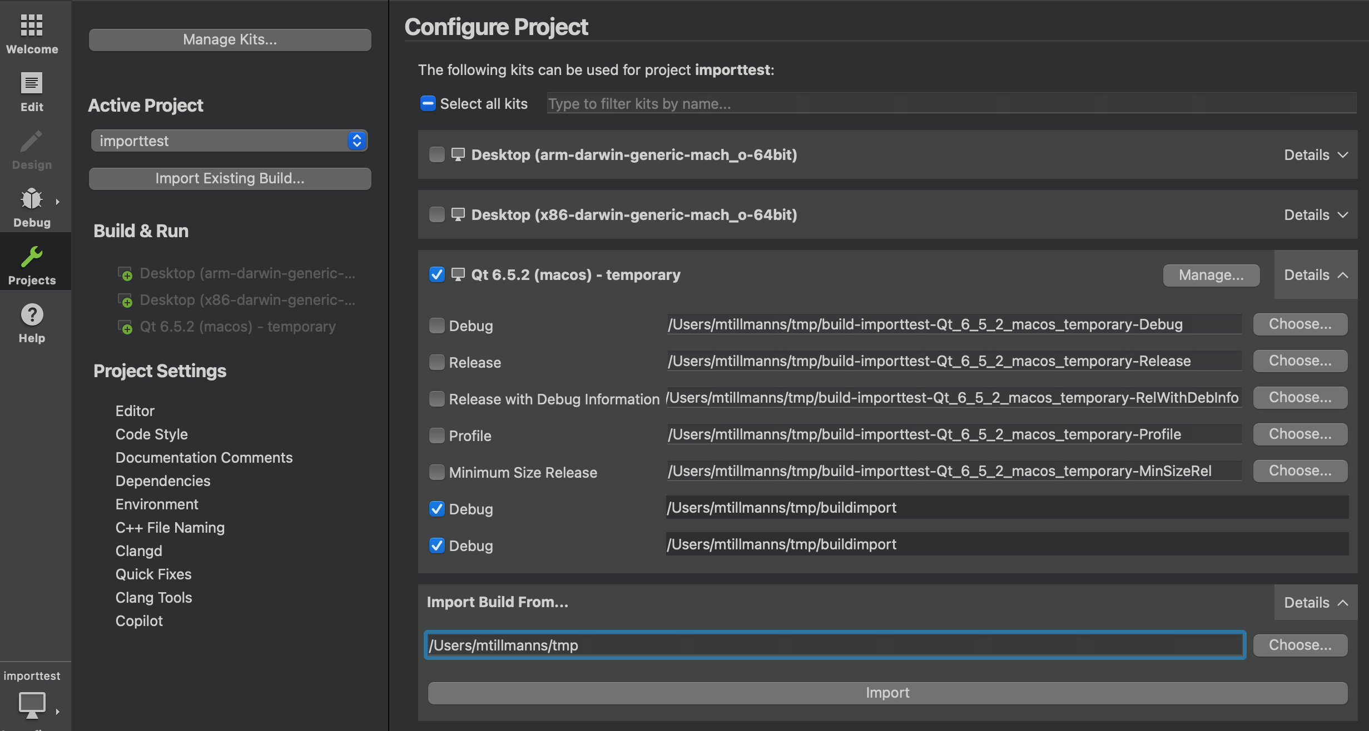Enable the Desktop (arm-darwin-generic-mach_o-64bit) kit checkbox
The image size is (1369, 731).
click(x=437, y=154)
